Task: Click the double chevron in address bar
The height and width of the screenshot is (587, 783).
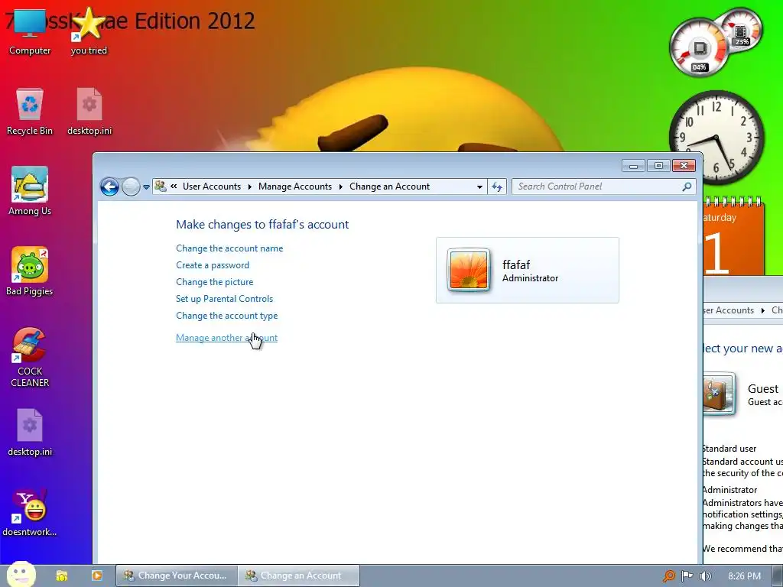Action: pyautogui.click(x=174, y=186)
